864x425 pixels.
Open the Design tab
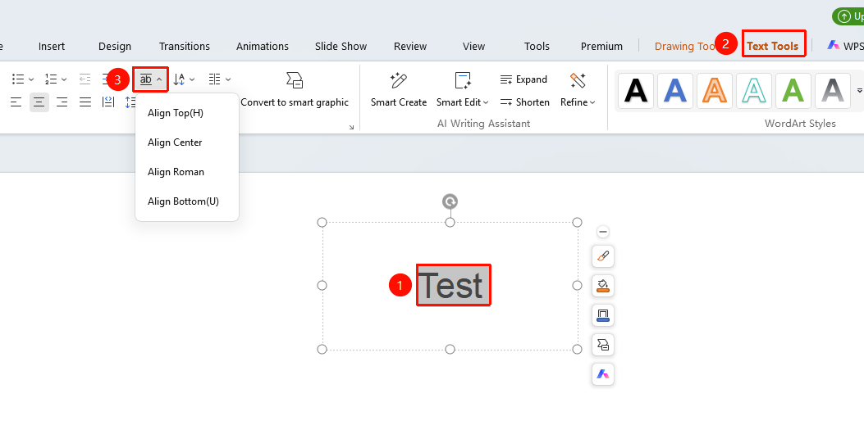[x=115, y=46]
